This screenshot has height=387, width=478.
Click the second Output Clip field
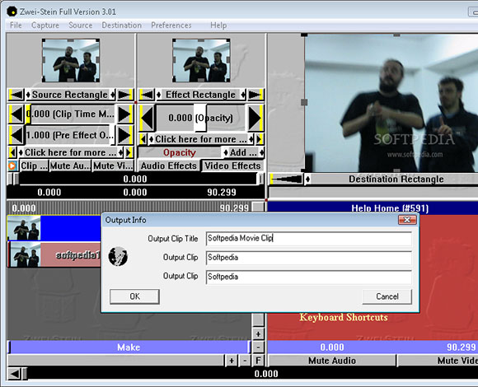point(309,277)
